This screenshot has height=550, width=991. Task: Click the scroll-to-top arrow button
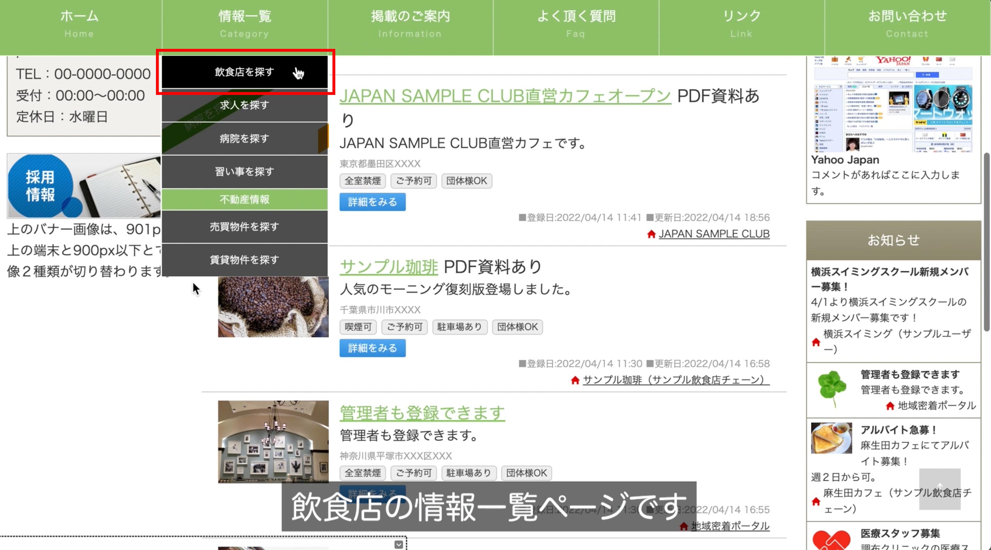[940, 488]
